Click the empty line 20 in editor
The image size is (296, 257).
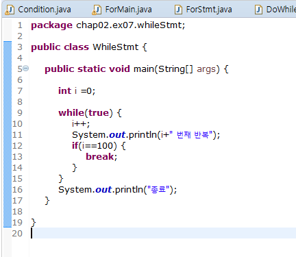point(163,233)
